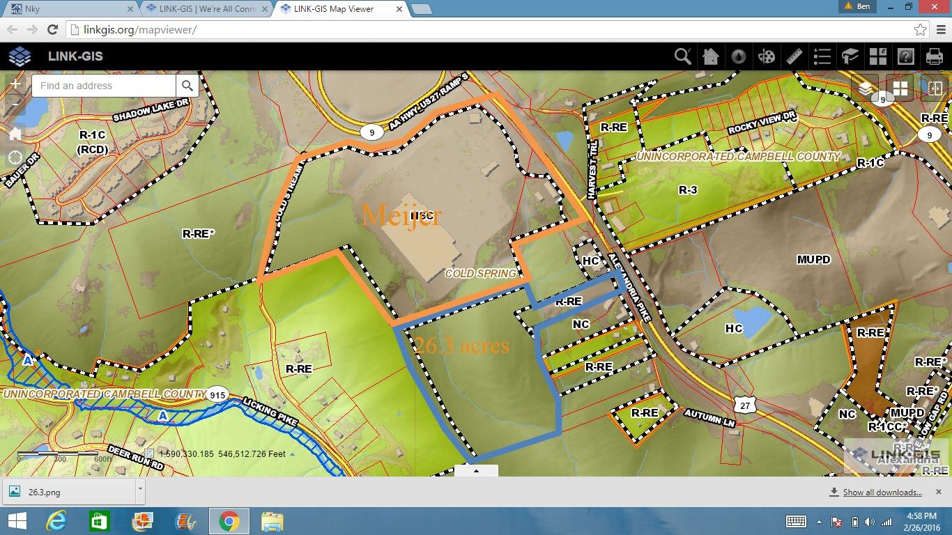This screenshot has height=535, width=952.
Task: Click the graduation cap icon
Action: [850, 56]
